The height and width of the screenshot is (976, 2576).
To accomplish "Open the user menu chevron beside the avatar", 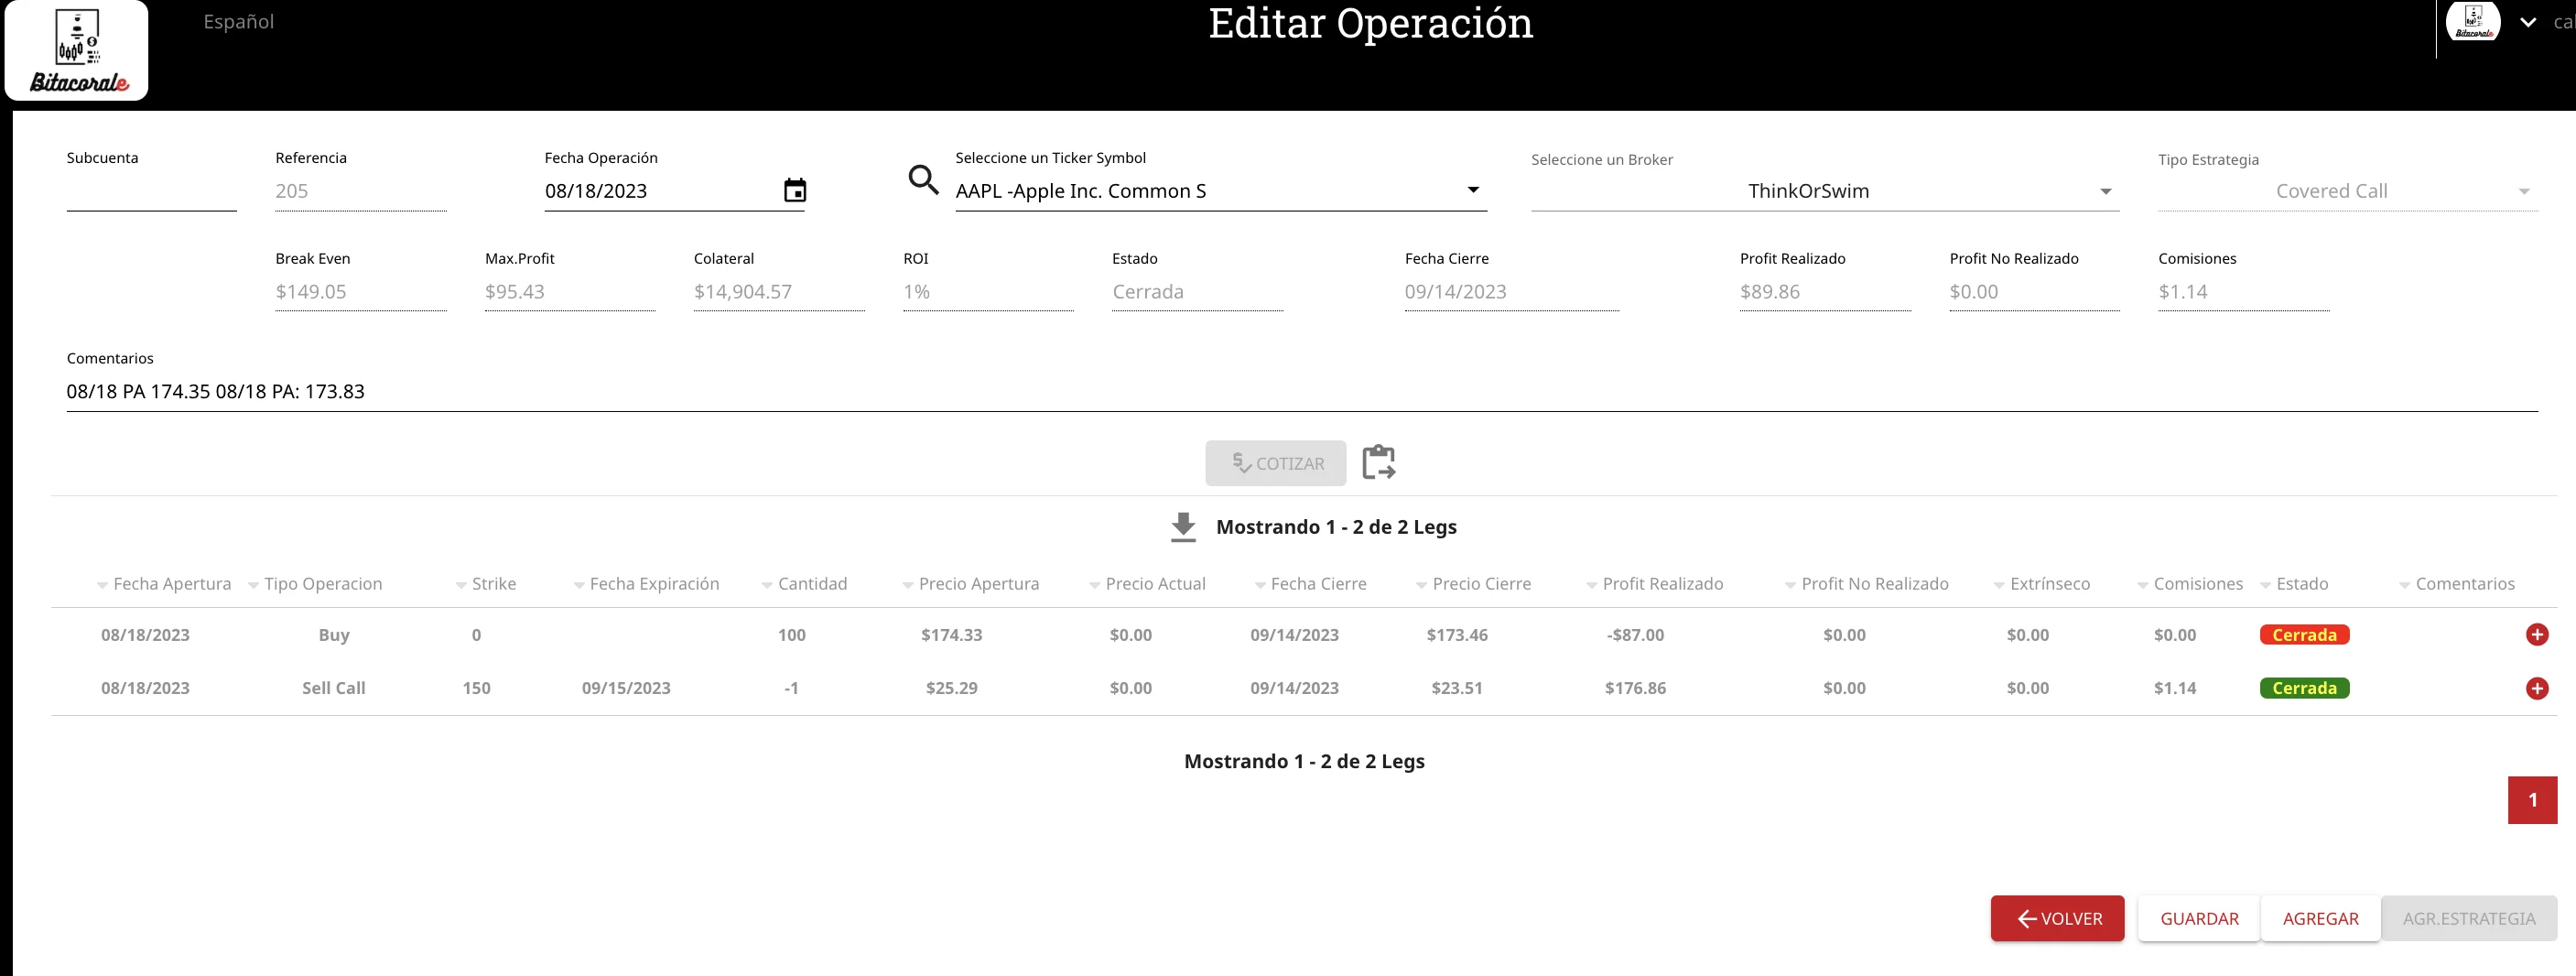I will tap(2527, 22).
